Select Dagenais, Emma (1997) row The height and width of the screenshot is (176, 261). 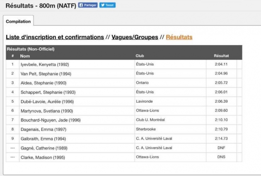click(x=41, y=129)
